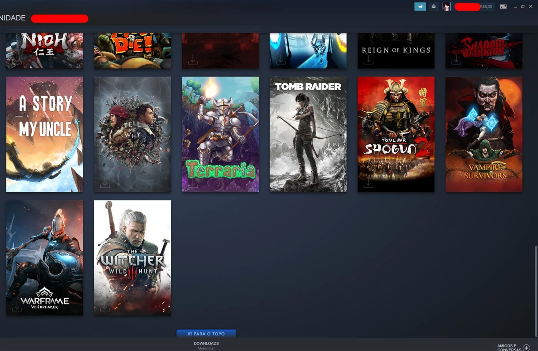Enter Big Picture mode via expand icon

point(503,7)
